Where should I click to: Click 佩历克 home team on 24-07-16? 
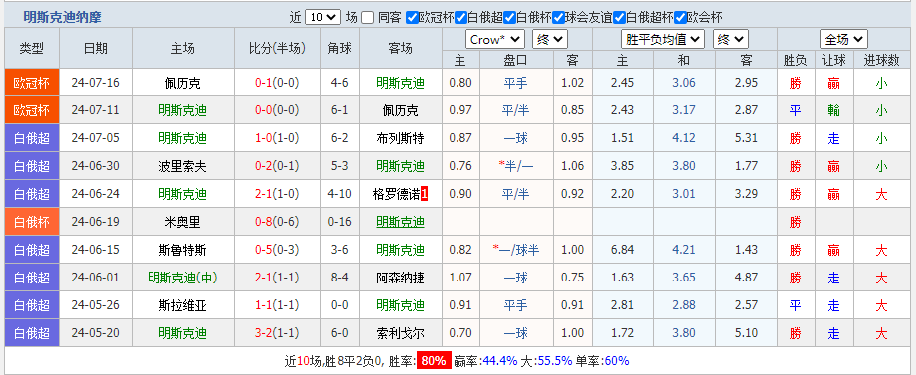point(182,83)
